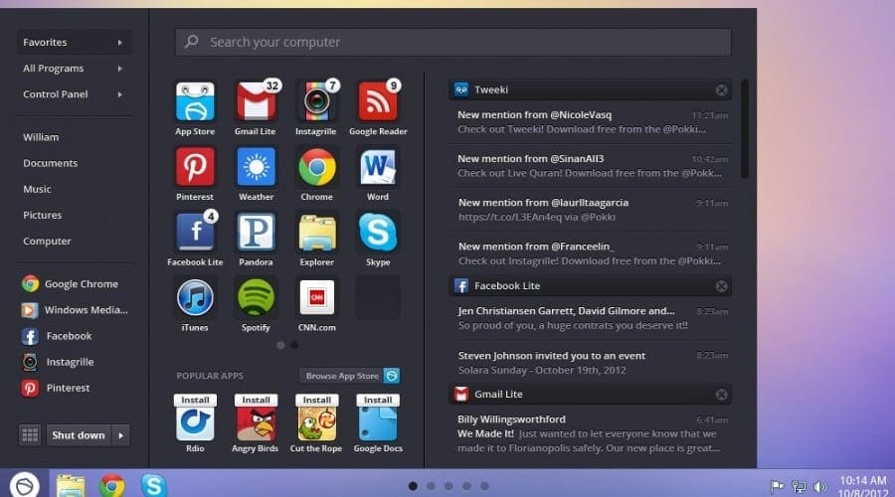Open the file explorer taskbar icon

(71, 486)
